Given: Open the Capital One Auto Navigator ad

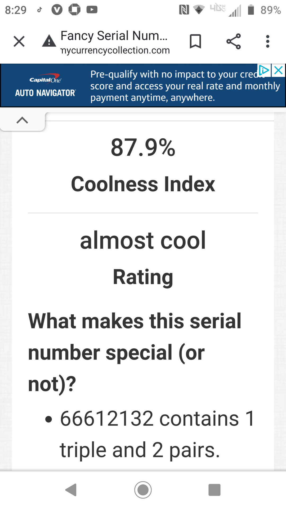Looking at the screenshot, I should pos(143,85).
